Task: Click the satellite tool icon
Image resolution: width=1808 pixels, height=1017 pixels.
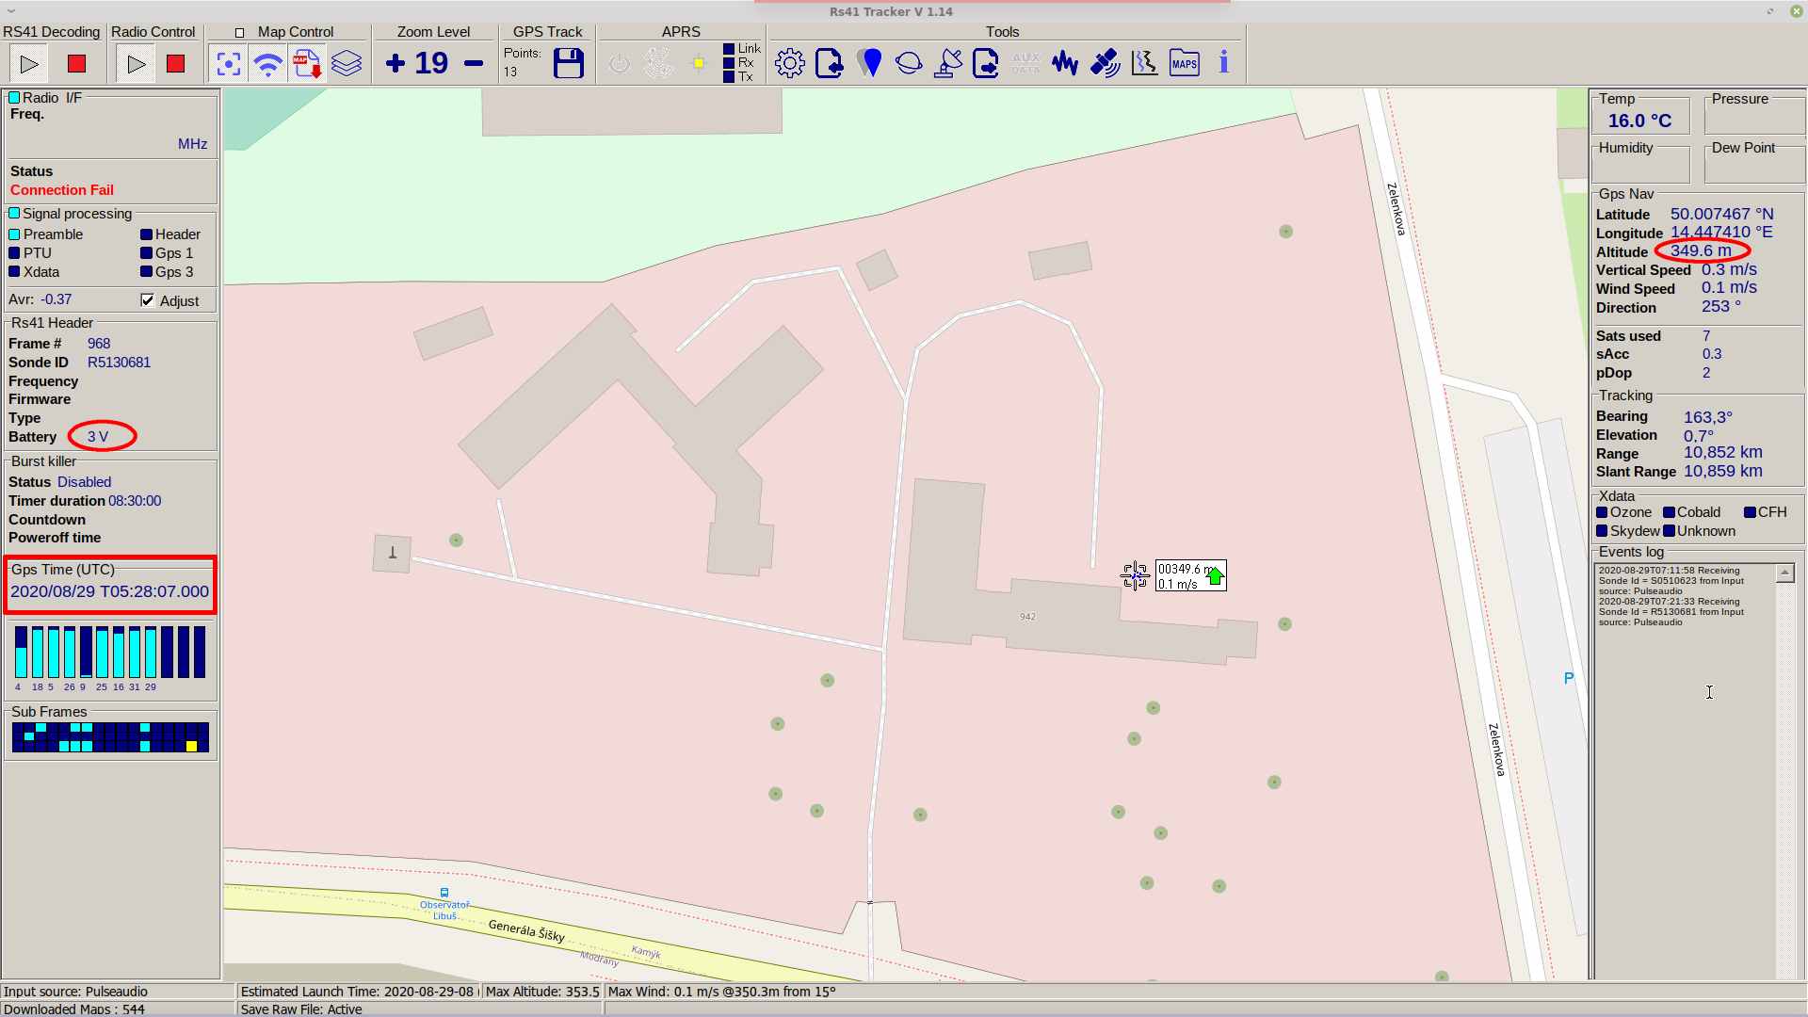Action: [1105, 64]
